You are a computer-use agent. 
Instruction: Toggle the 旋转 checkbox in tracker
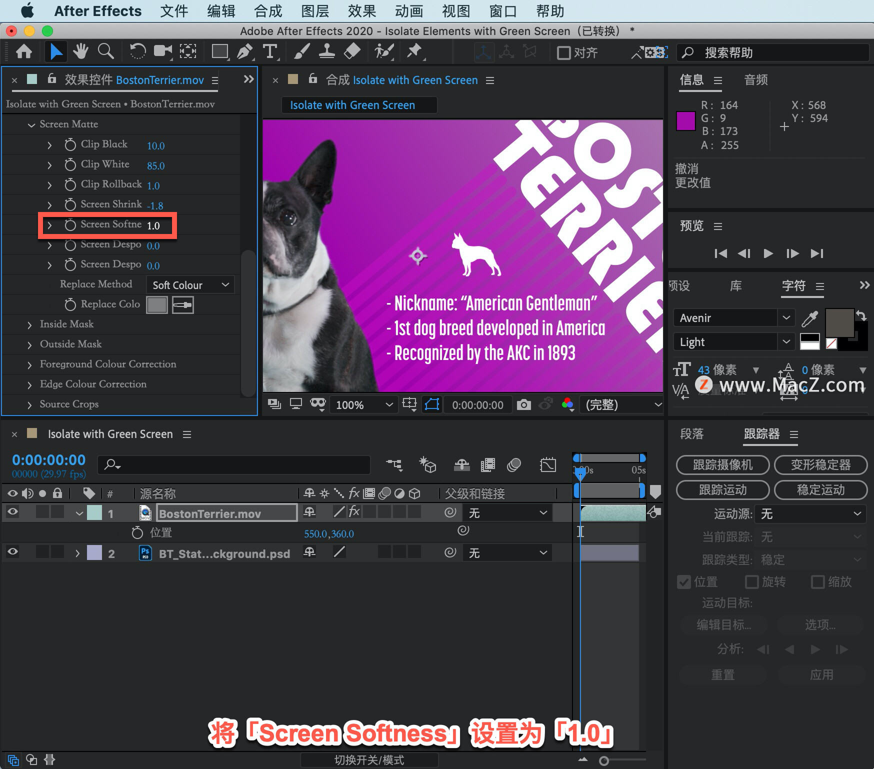(x=751, y=582)
